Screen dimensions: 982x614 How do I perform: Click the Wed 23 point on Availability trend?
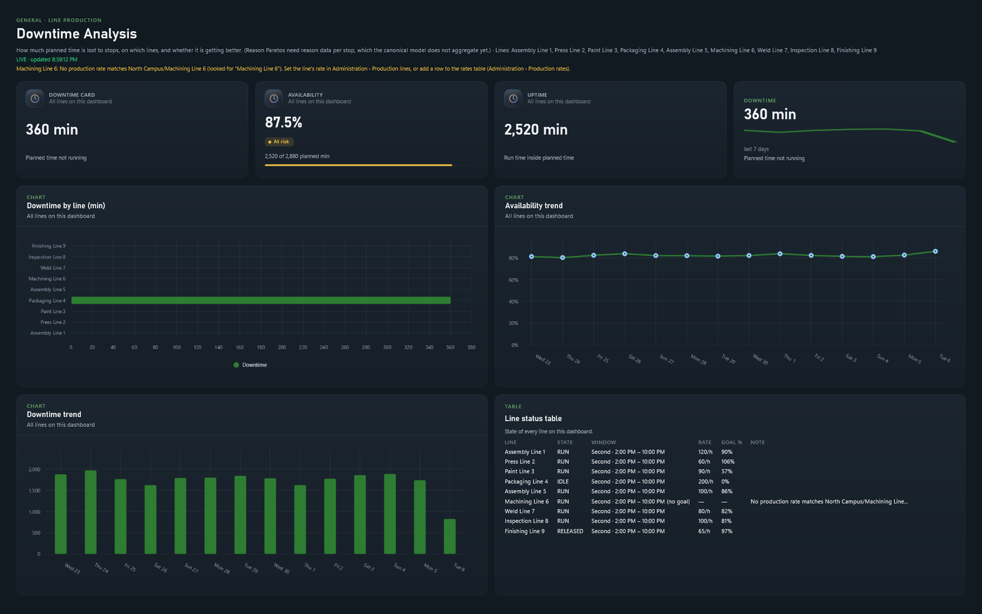pos(532,257)
